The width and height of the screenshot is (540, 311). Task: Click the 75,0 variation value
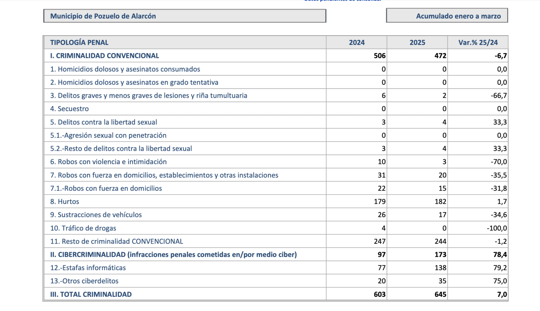point(500,281)
